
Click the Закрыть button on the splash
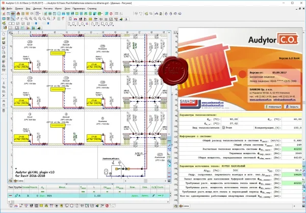pos(292,107)
